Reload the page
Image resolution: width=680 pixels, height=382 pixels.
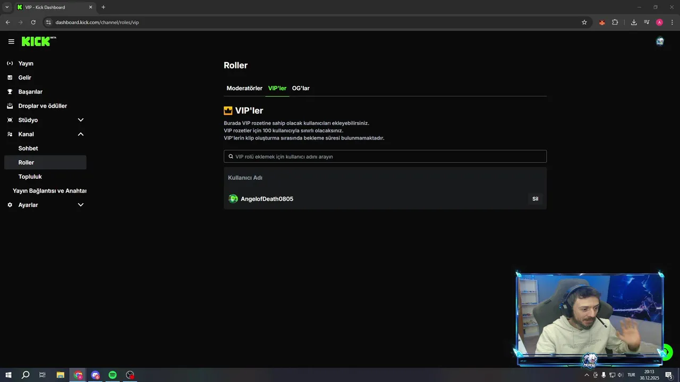(33, 22)
